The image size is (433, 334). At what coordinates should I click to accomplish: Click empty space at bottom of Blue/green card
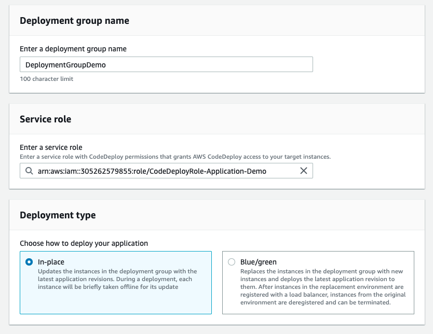click(x=318, y=310)
